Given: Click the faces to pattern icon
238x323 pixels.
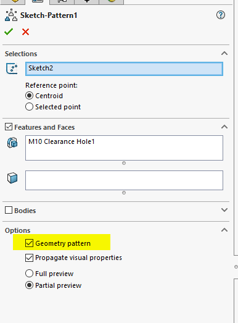Looking at the screenshot, I should point(12,178).
